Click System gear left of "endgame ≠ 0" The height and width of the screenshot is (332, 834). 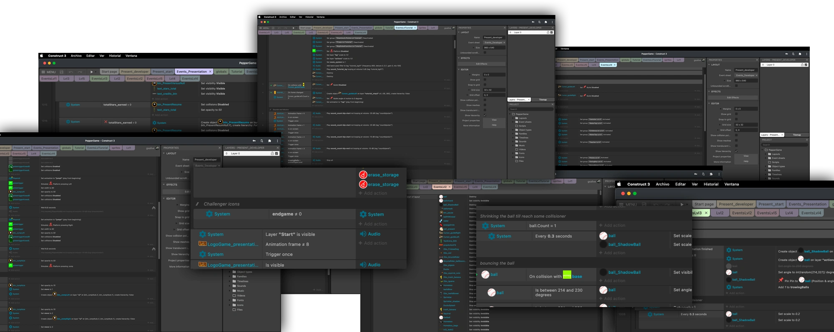(209, 214)
